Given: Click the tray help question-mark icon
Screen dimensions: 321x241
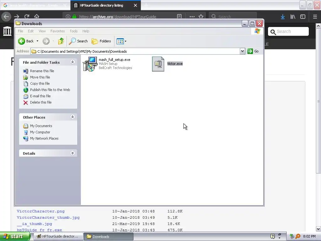Looking at the screenshot, I should coord(272,236).
